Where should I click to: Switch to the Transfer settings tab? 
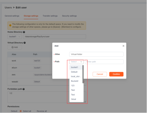tap(50, 16)
